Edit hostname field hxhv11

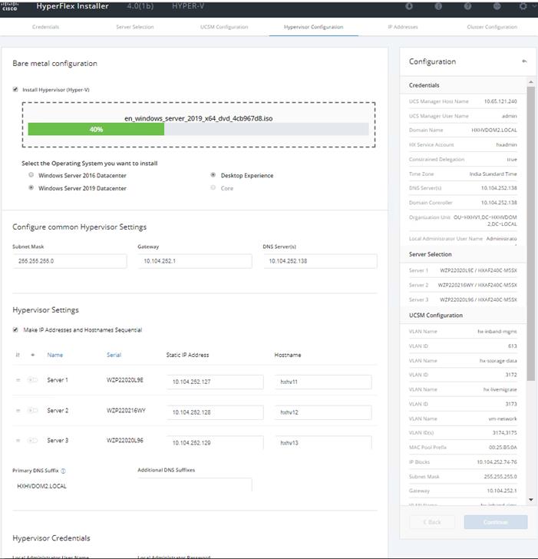pos(323,382)
